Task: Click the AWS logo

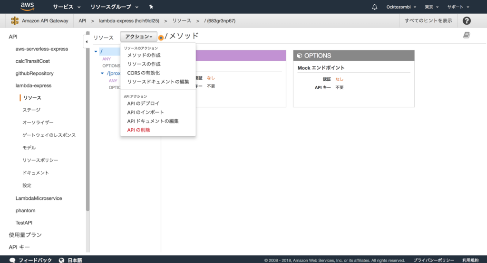Action: click(27, 7)
